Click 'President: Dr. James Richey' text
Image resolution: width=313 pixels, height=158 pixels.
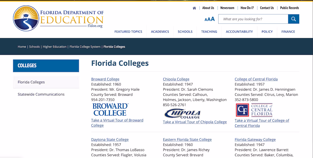point(186,150)
